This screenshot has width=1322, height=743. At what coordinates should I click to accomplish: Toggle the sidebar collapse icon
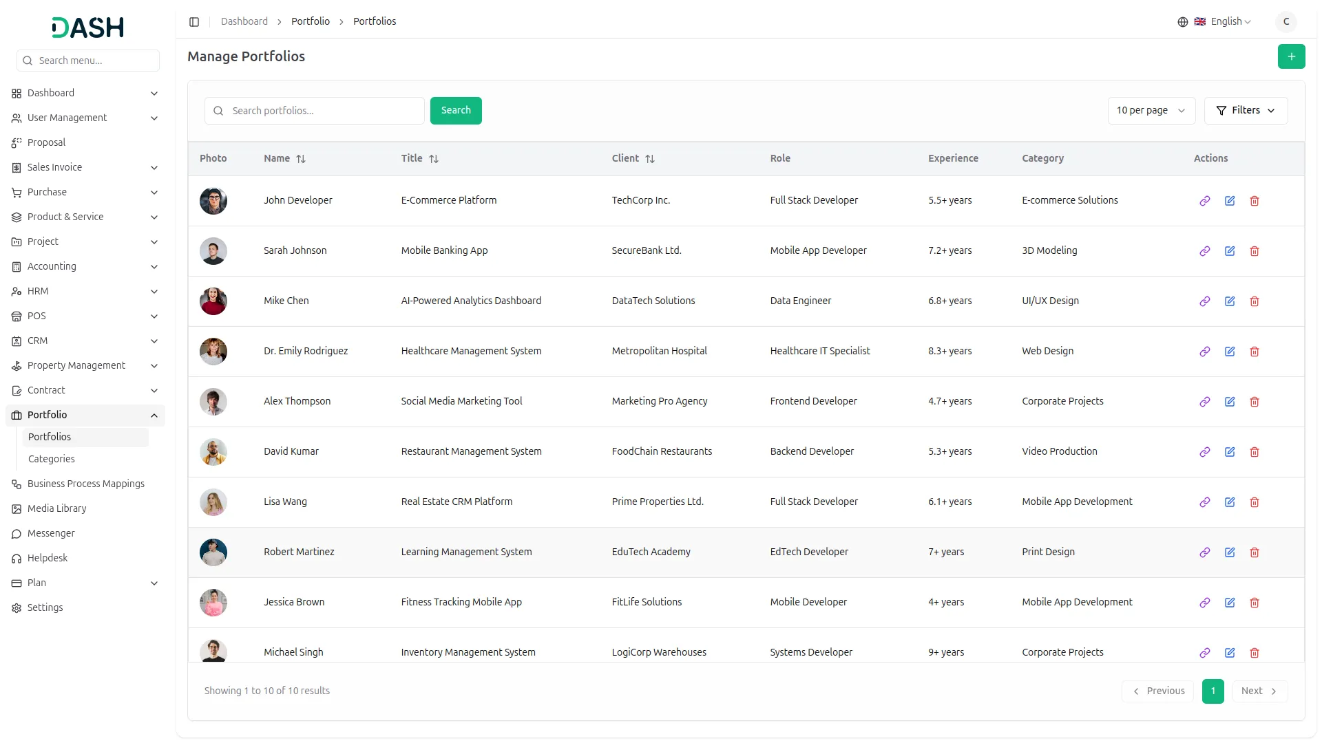194,22
